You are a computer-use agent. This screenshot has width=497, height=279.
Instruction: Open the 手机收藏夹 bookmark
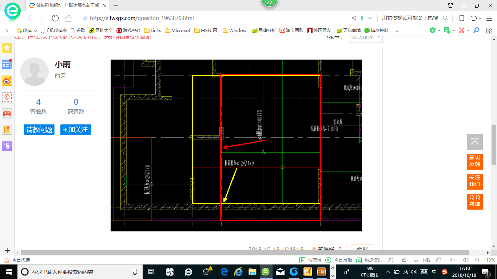54,31
